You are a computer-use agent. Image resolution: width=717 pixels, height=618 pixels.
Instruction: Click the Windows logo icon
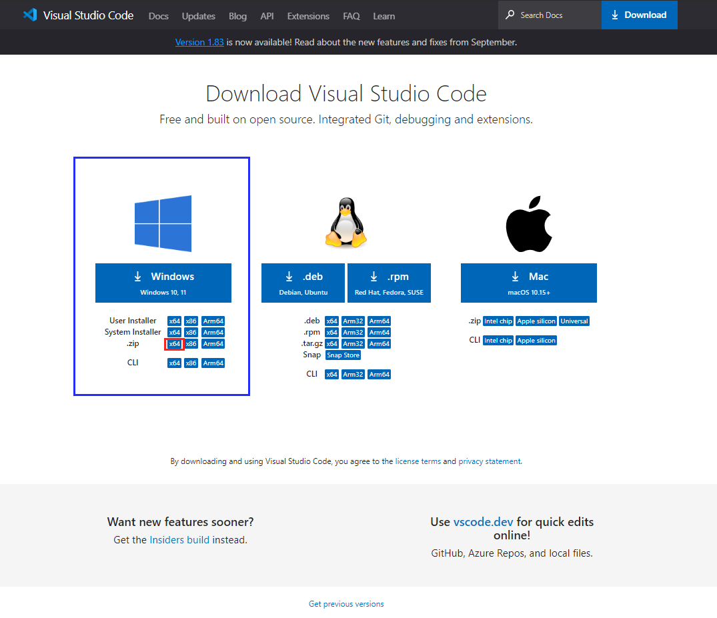pyautogui.click(x=163, y=223)
